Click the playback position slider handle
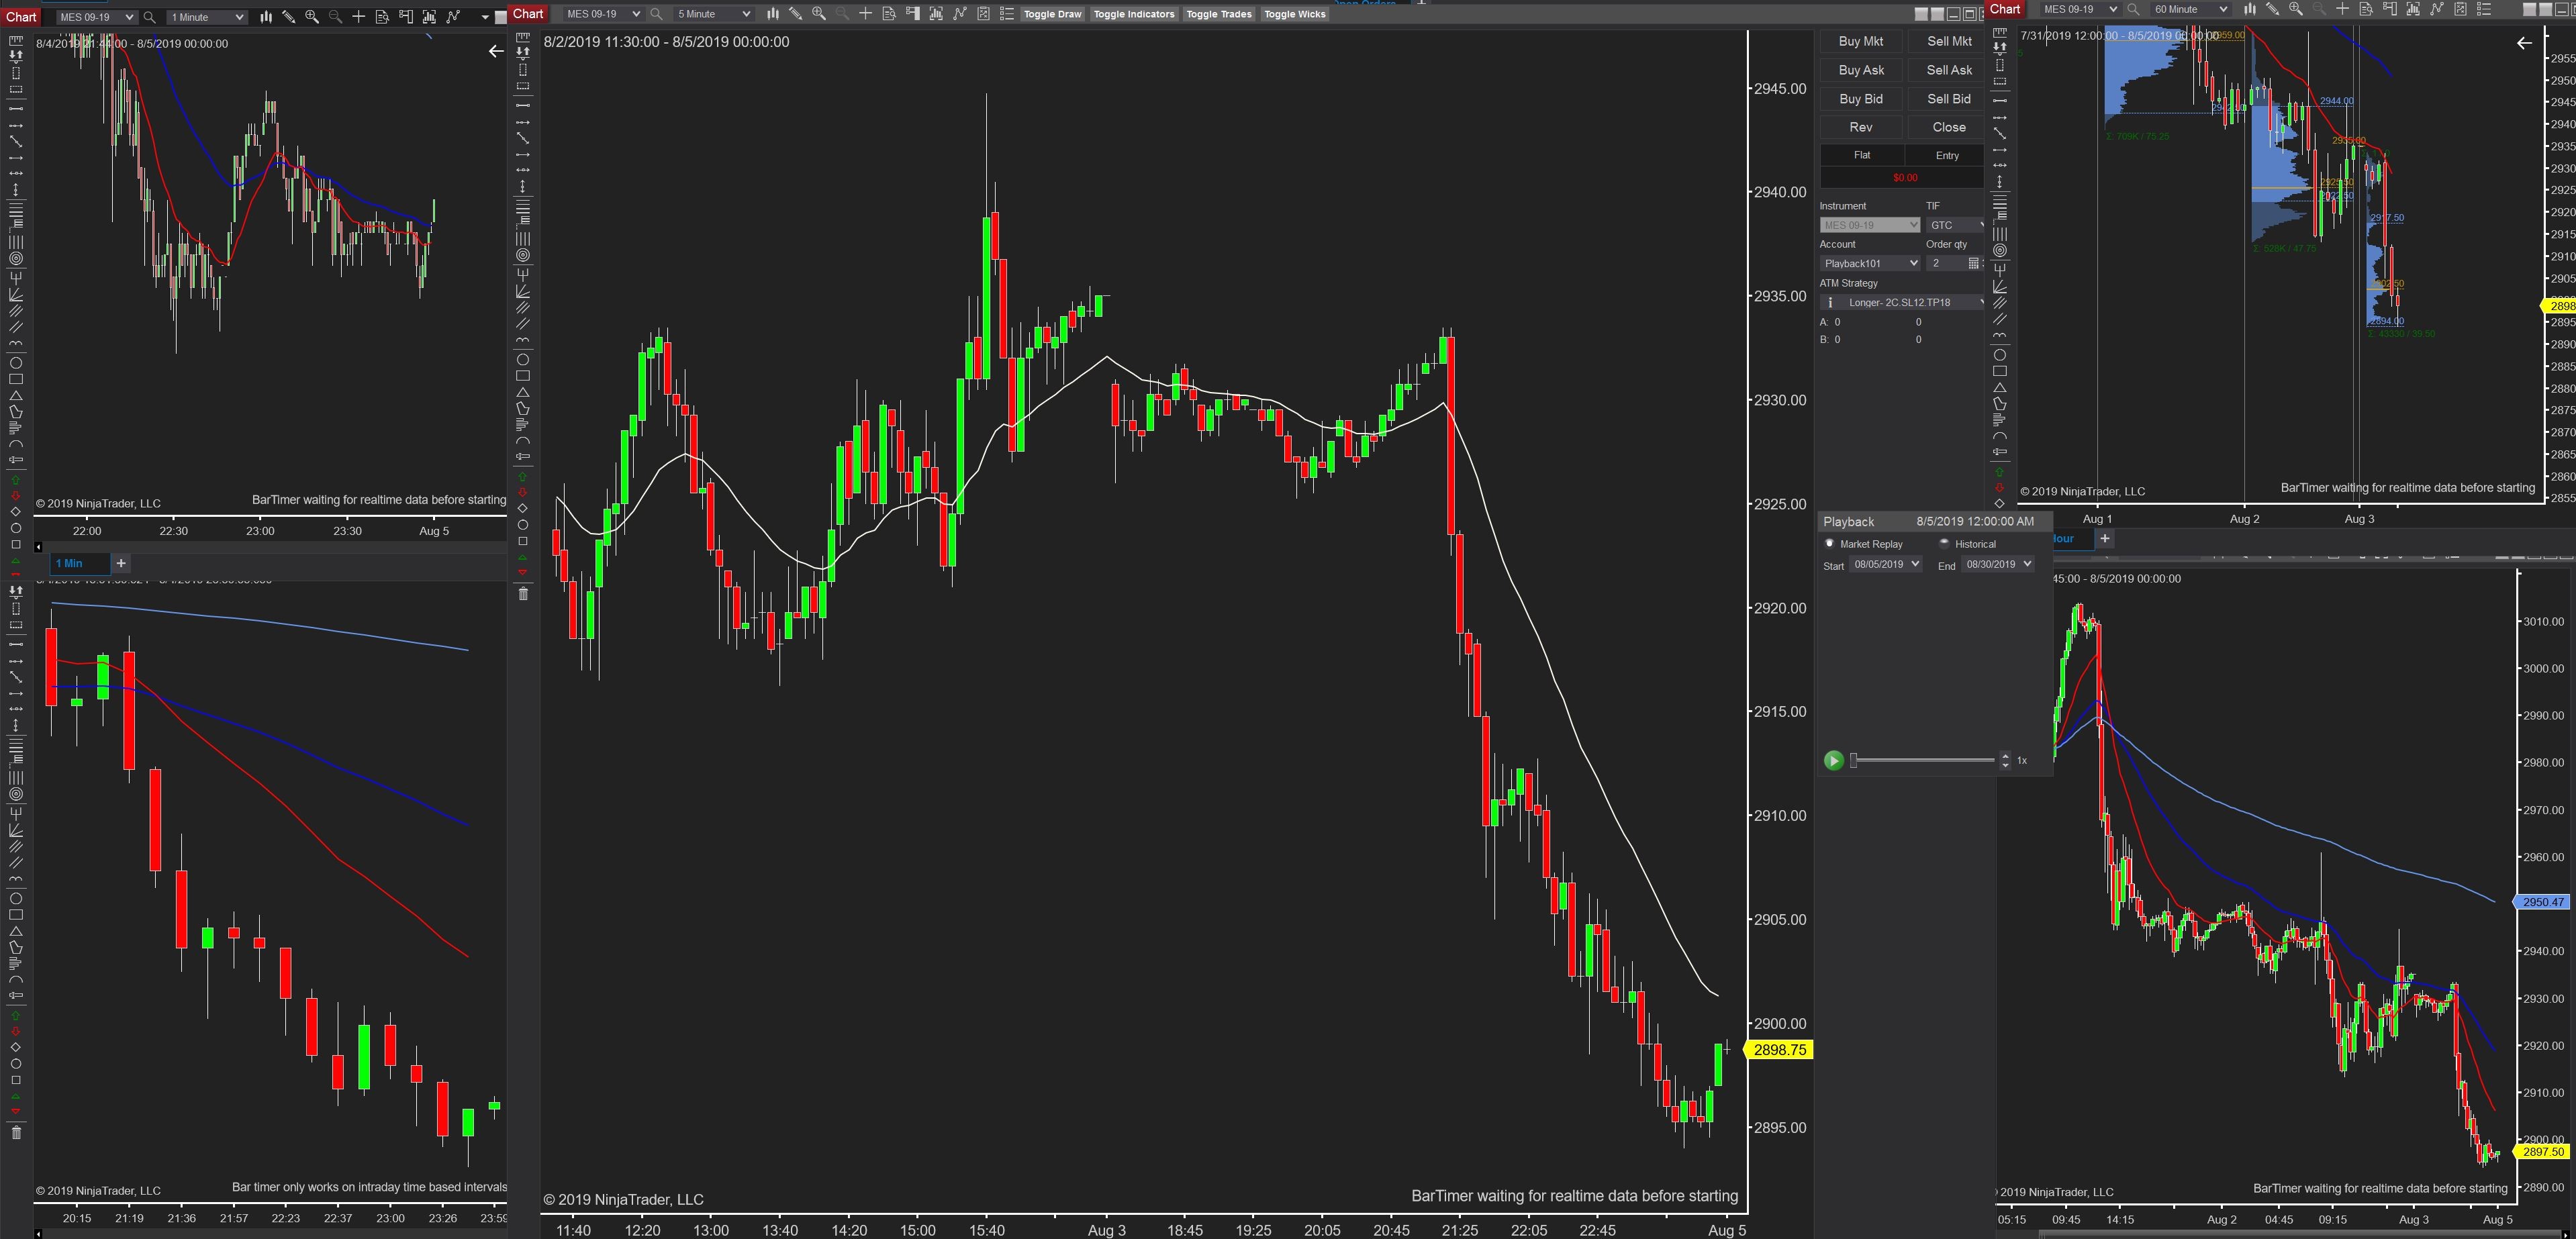Viewport: 2576px width, 1239px height. click(x=1853, y=761)
